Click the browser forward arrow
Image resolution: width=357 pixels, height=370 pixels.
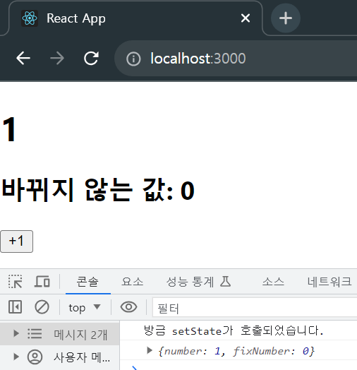(x=57, y=59)
